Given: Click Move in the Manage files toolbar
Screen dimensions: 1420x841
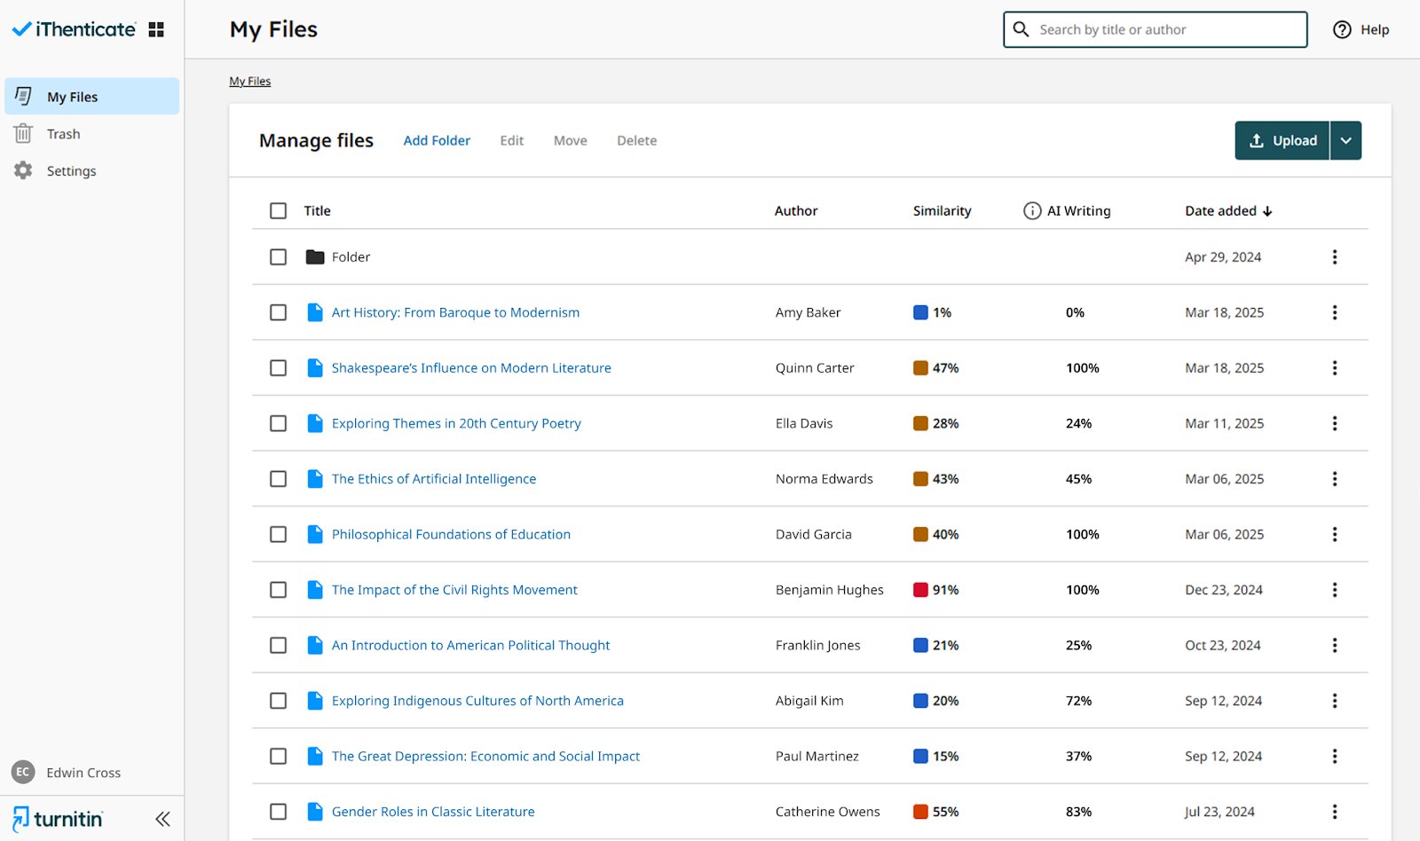Looking at the screenshot, I should 570,140.
